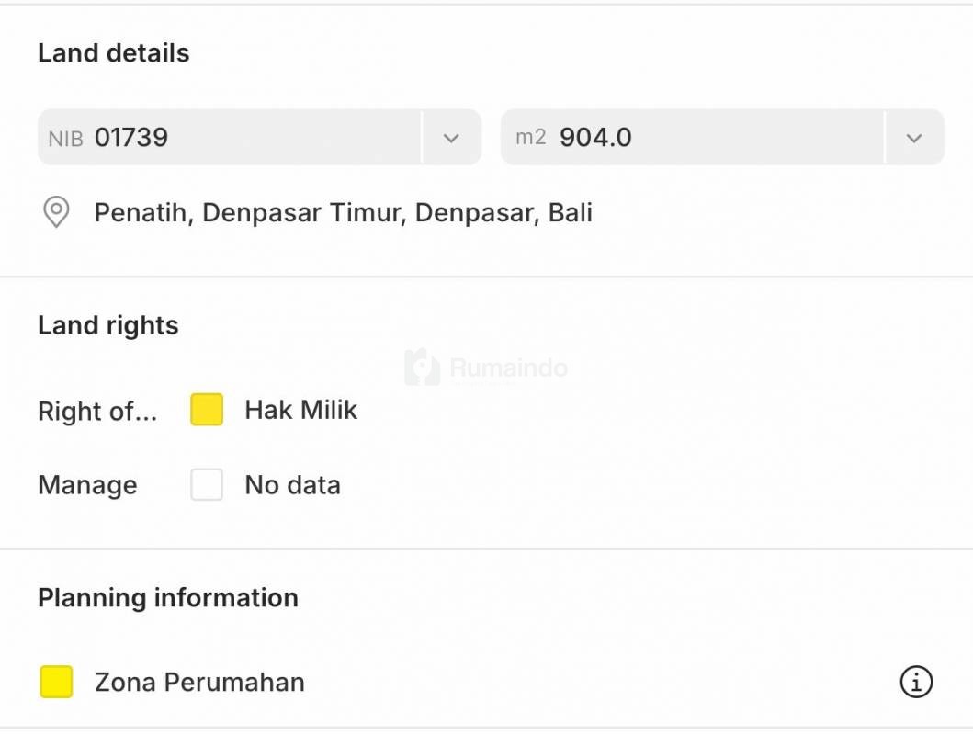Expand the NIB 01739 dropdown arrow
Viewport: 973px width, 735px height.
[x=451, y=138]
